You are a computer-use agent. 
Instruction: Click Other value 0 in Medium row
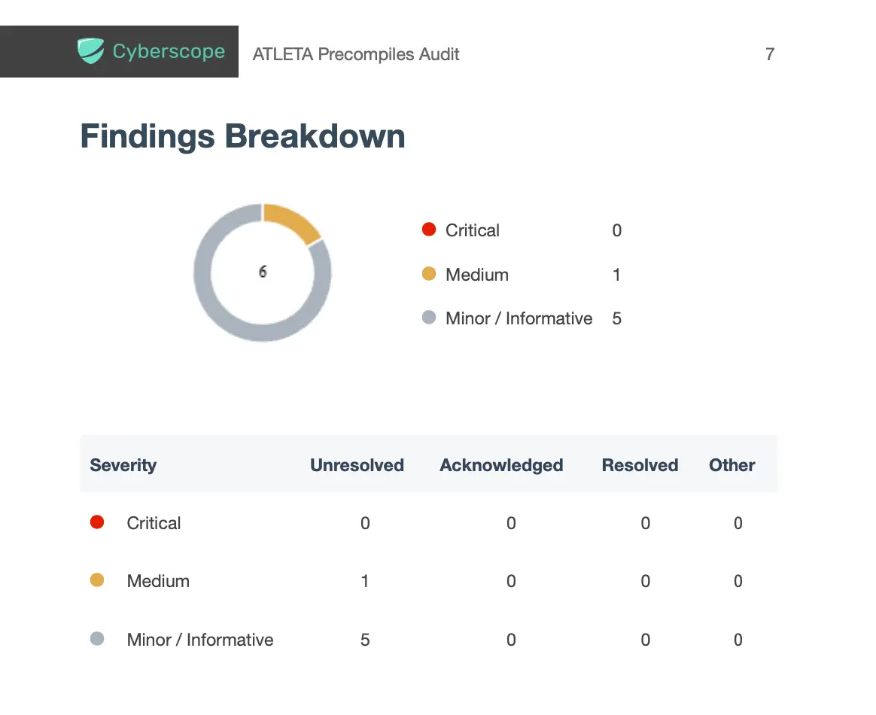[x=738, y=581]
